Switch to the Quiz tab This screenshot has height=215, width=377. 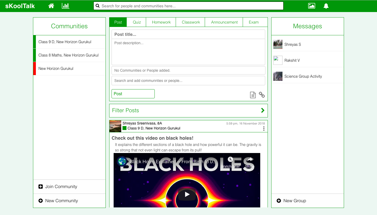pos(137,22)
